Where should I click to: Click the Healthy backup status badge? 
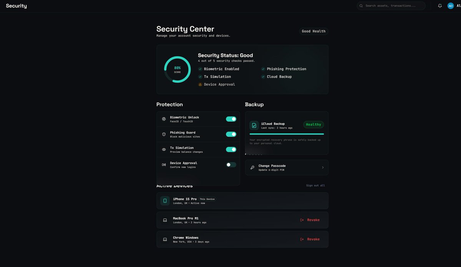[313, 125]
